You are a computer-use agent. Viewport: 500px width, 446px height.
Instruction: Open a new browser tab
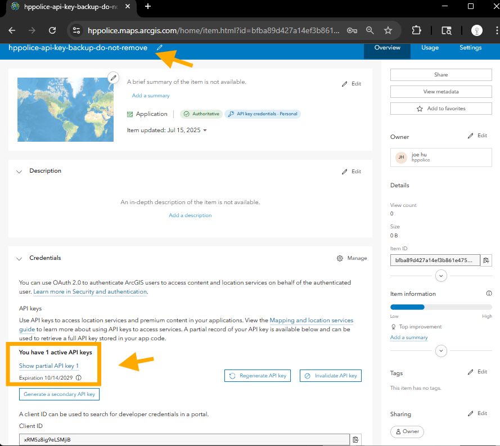148,6
